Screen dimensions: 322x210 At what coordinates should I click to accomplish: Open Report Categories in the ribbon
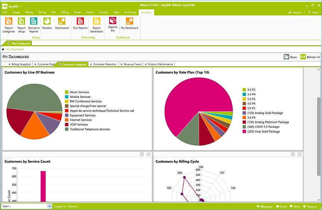tap(9, 25)
